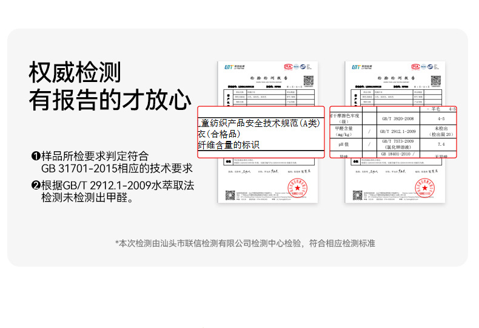Image resolution: width=479 pixels, height=328 pixels.
Task: Click the text '根据GB/T 2912.1-2009水萃取法'
Action: 118,185
